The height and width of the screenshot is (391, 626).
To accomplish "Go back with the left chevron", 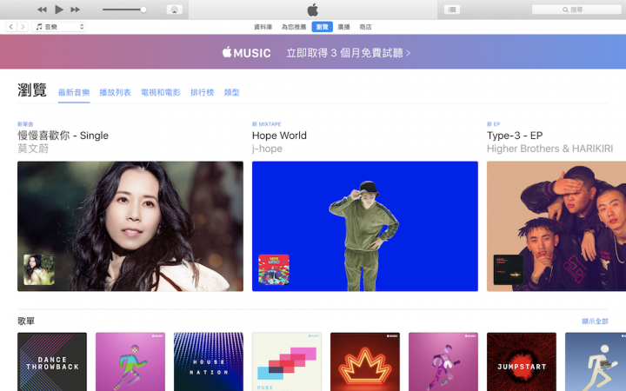I will pyautogui.click(x=11, y=27).
